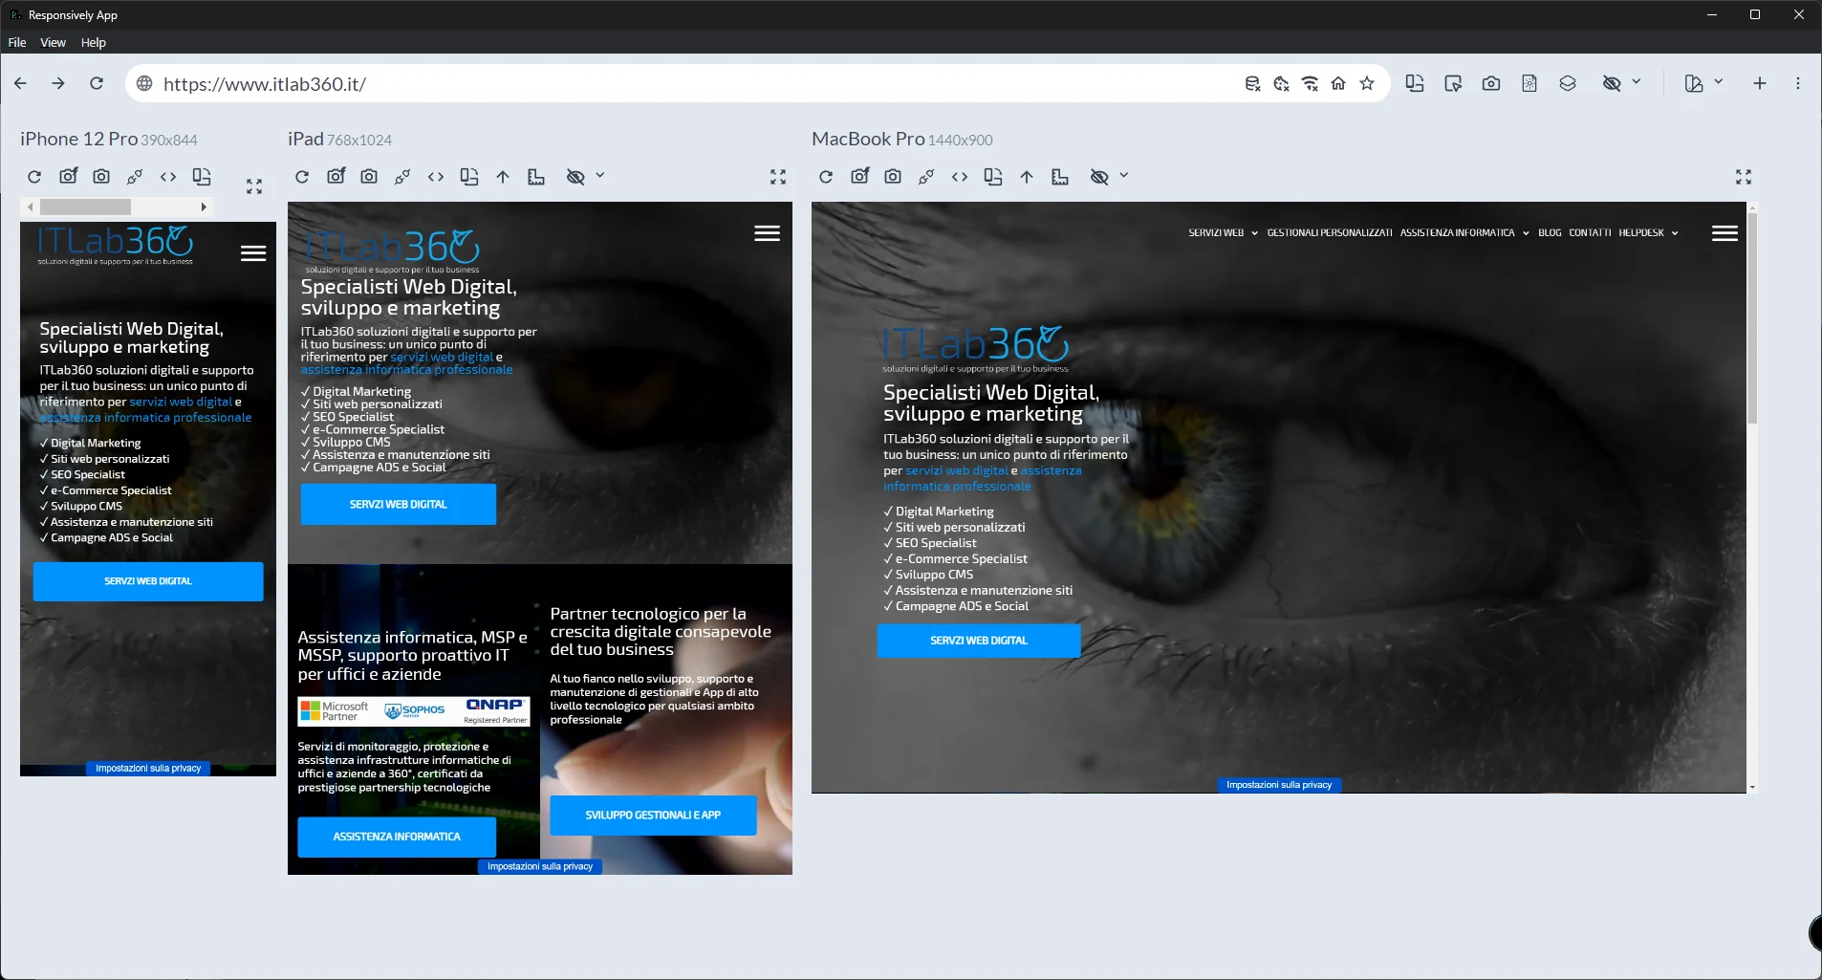Image resolution: width=1822 pixels, height=980 pixels.
Task: Toggle the hide-elements eye icon in the address bar
Action: [x=1614, y=84]
